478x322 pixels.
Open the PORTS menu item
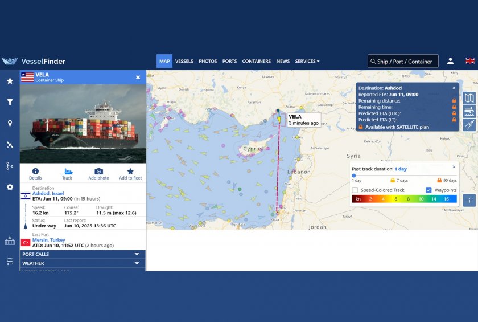point(229,61)
